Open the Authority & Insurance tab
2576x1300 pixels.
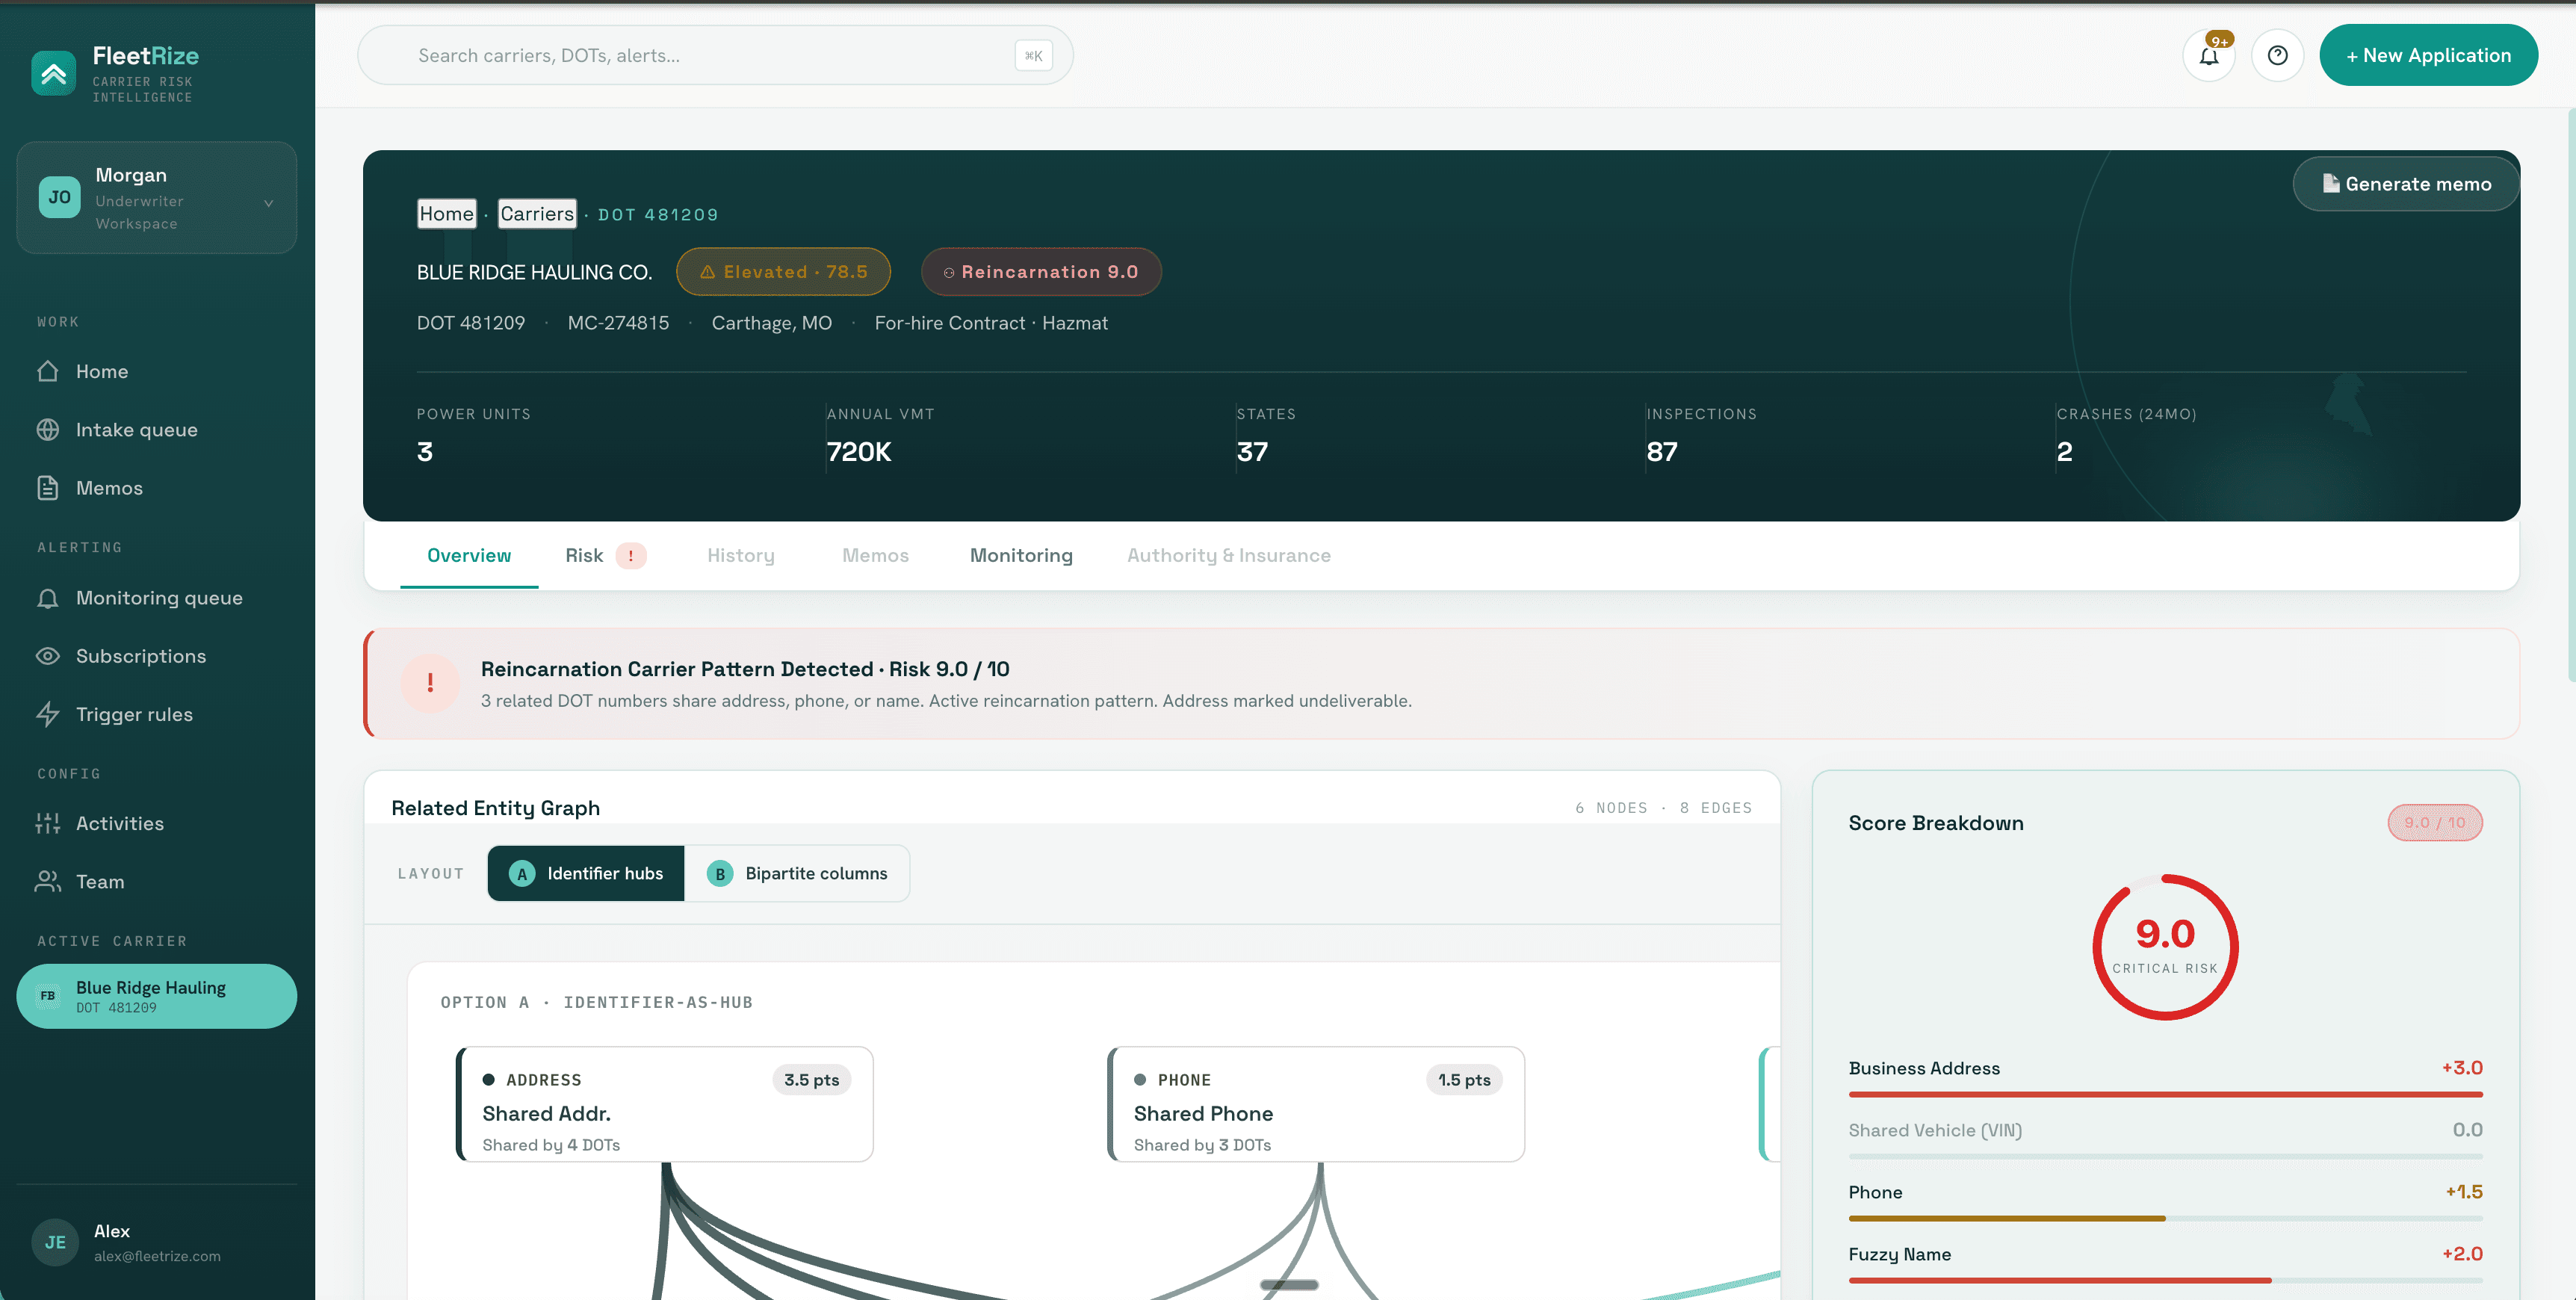[1229, 556]
